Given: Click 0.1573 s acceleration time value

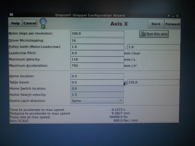Looking at the screenshot, I should tap(118, 110).
